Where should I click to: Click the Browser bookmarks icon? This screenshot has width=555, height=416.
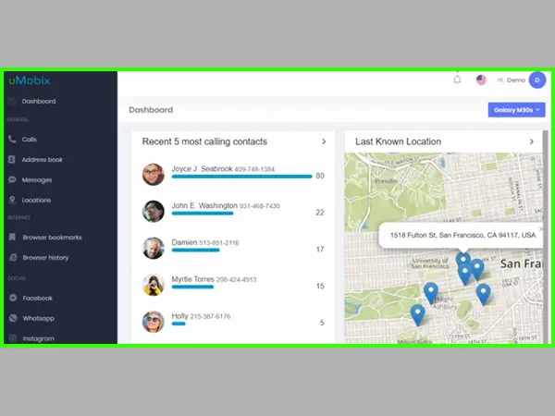12,237
